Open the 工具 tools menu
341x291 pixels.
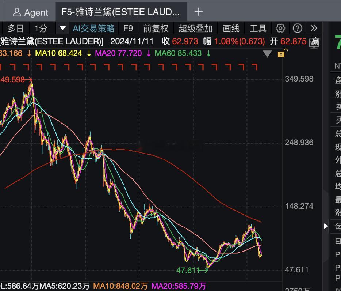pyautogui.click(x=258, y=29)
